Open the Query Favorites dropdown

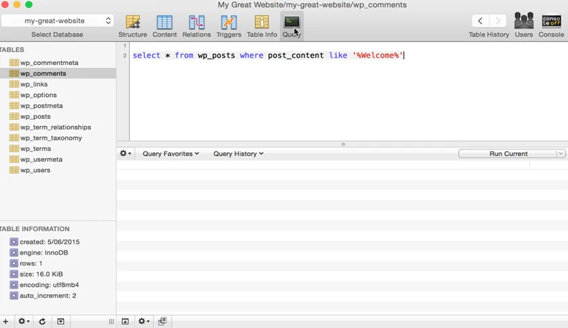[x=171, y=154]
